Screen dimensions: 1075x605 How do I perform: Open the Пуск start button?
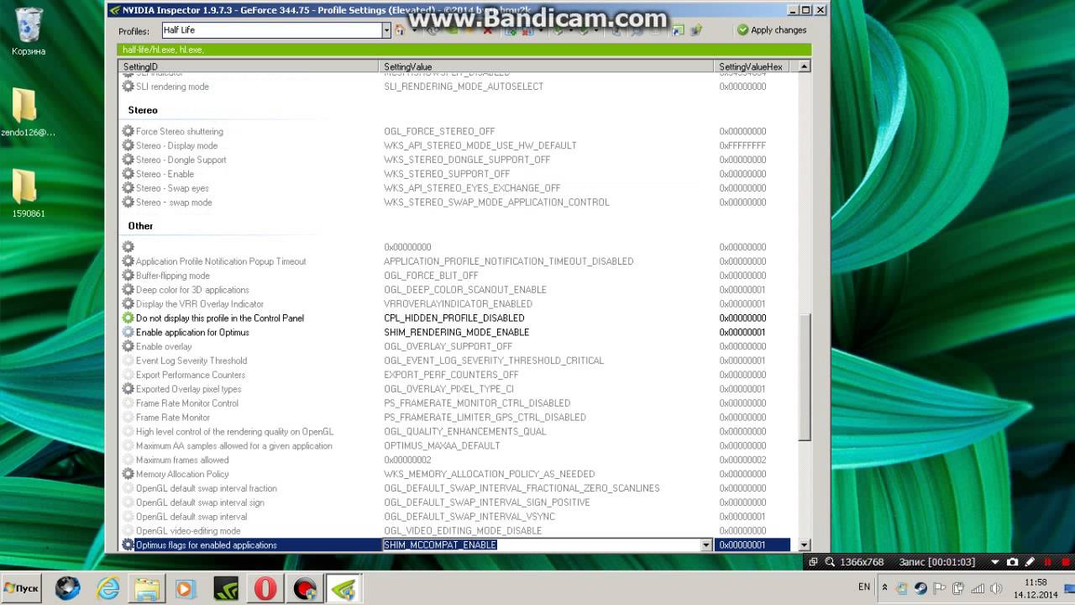coord(21,588)
